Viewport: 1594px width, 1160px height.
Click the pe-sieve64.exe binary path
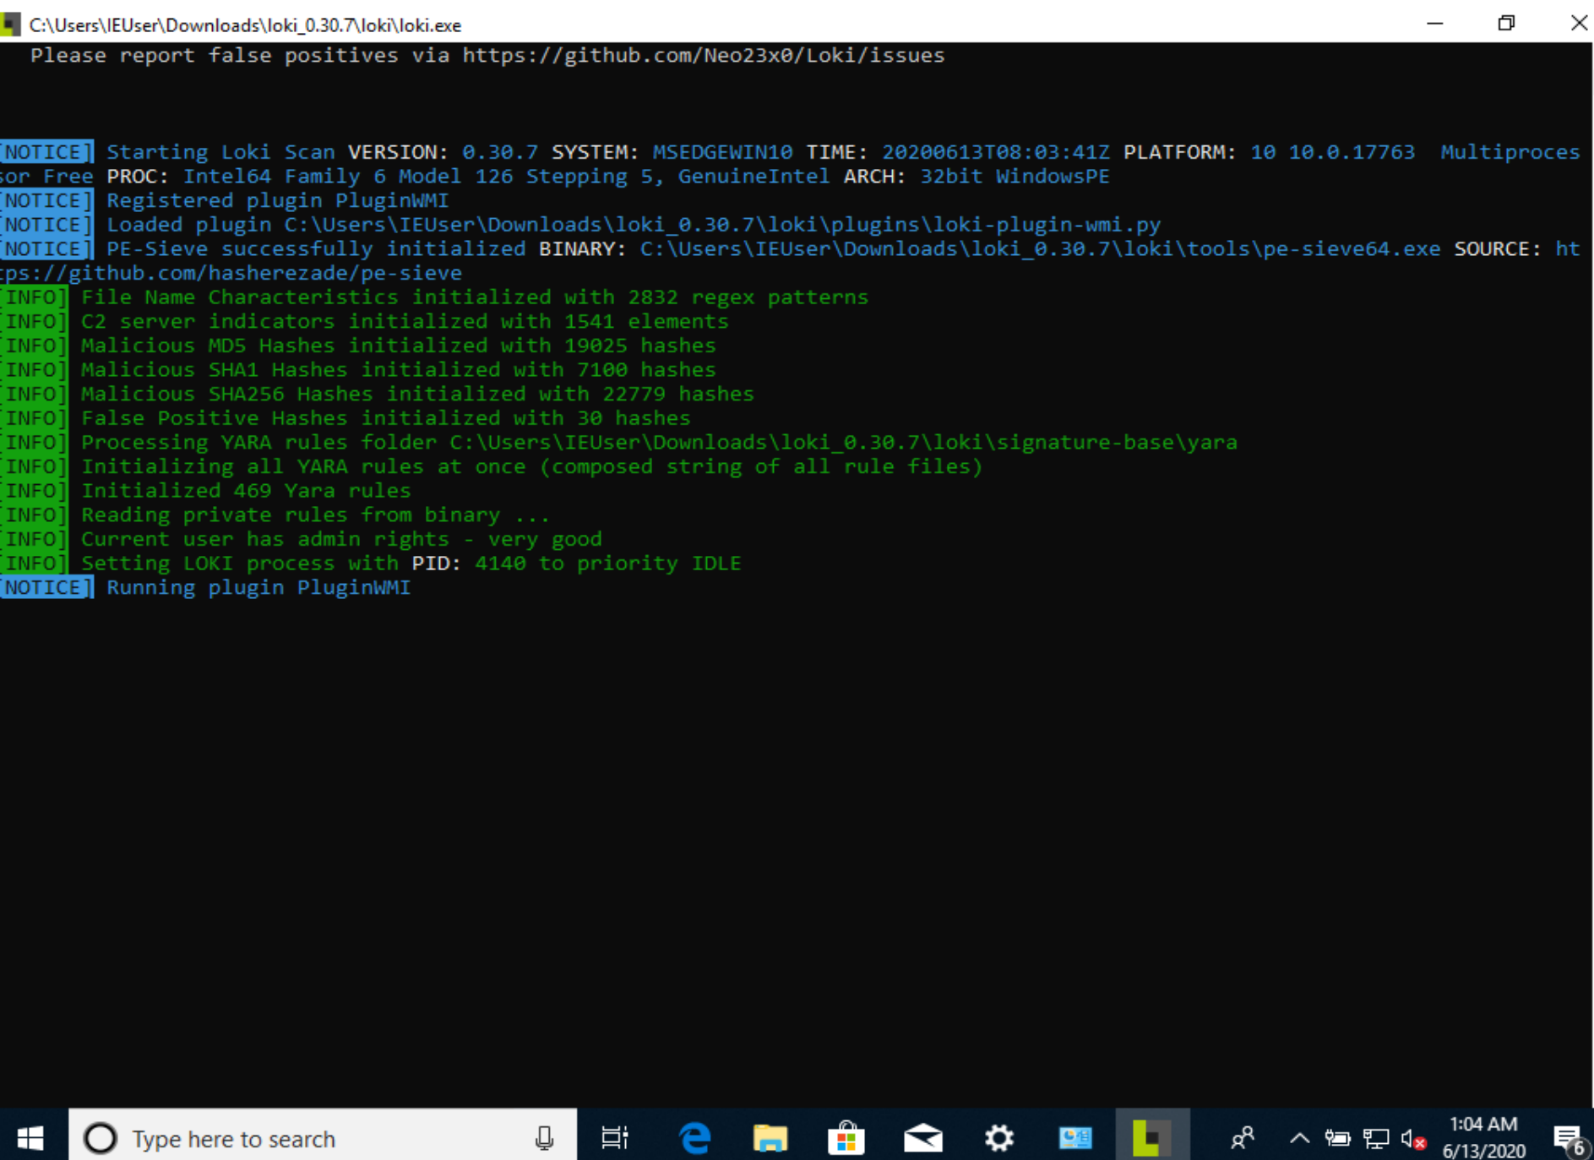coord(1040,249)
